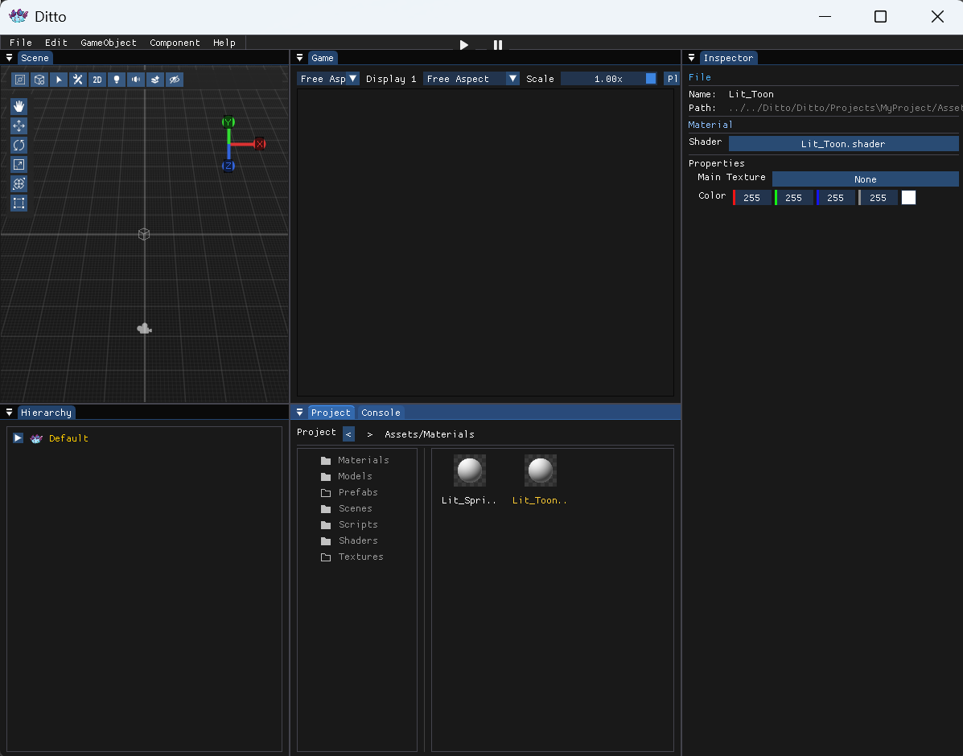Select the Inspector tab
Viewport: 963px width, 756px height.
tap(728, 58)
